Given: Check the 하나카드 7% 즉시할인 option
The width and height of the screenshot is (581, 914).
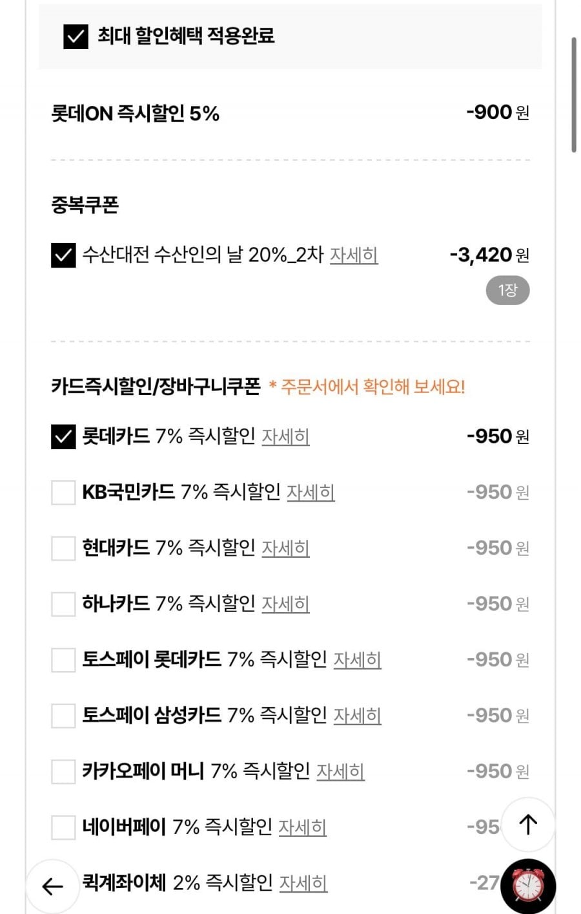Looking at the screenshot, I should pos(63,604).
